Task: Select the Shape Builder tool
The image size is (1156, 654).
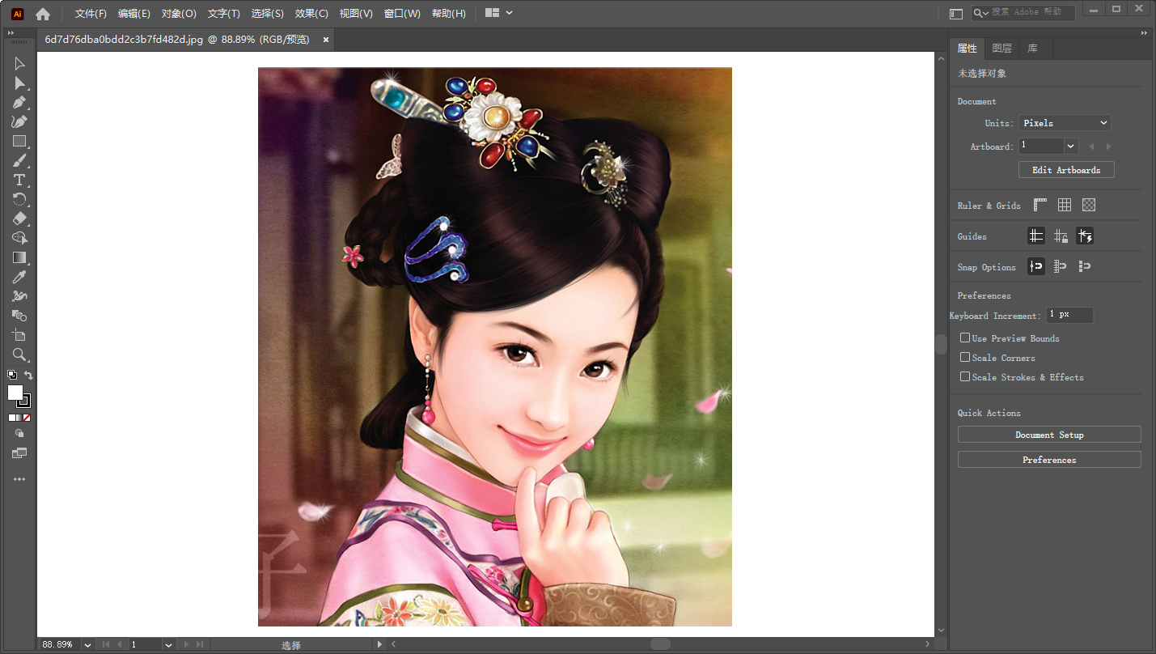Action: pyautogui.click(x=19, y=238)
